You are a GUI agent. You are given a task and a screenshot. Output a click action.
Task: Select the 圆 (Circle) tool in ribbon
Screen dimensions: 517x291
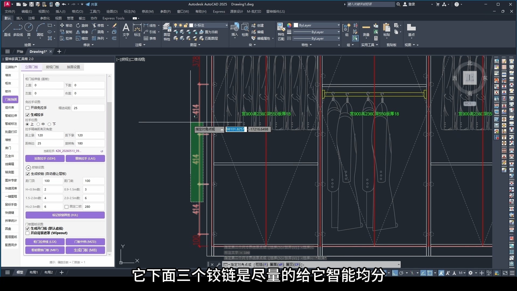[x=29, y=30]
